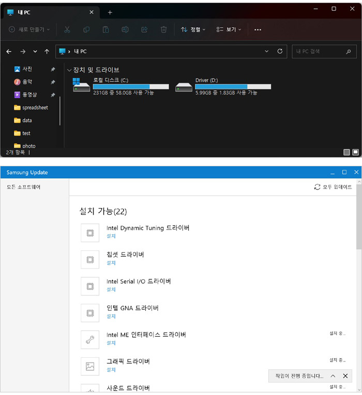Click the Copy icon in File Explorer toolbar
Screen dimensions: 362x395
pyautogui.click(x=86, y=29)
